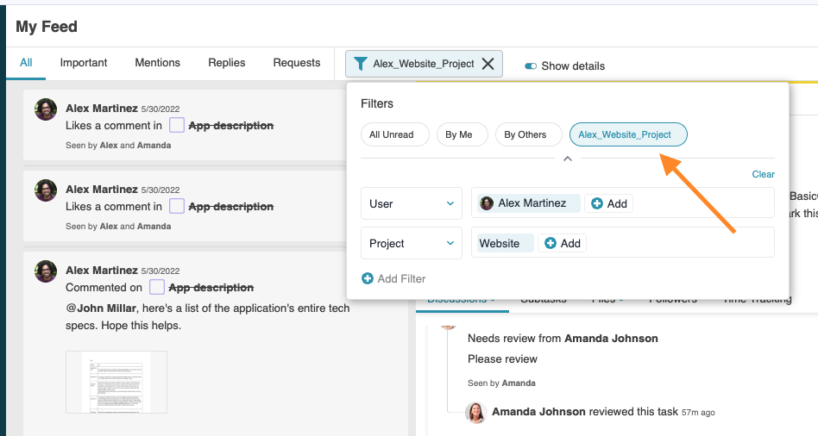Check the App description checkbox in comment post
818x436 pixels.
(x=157, y=288)
